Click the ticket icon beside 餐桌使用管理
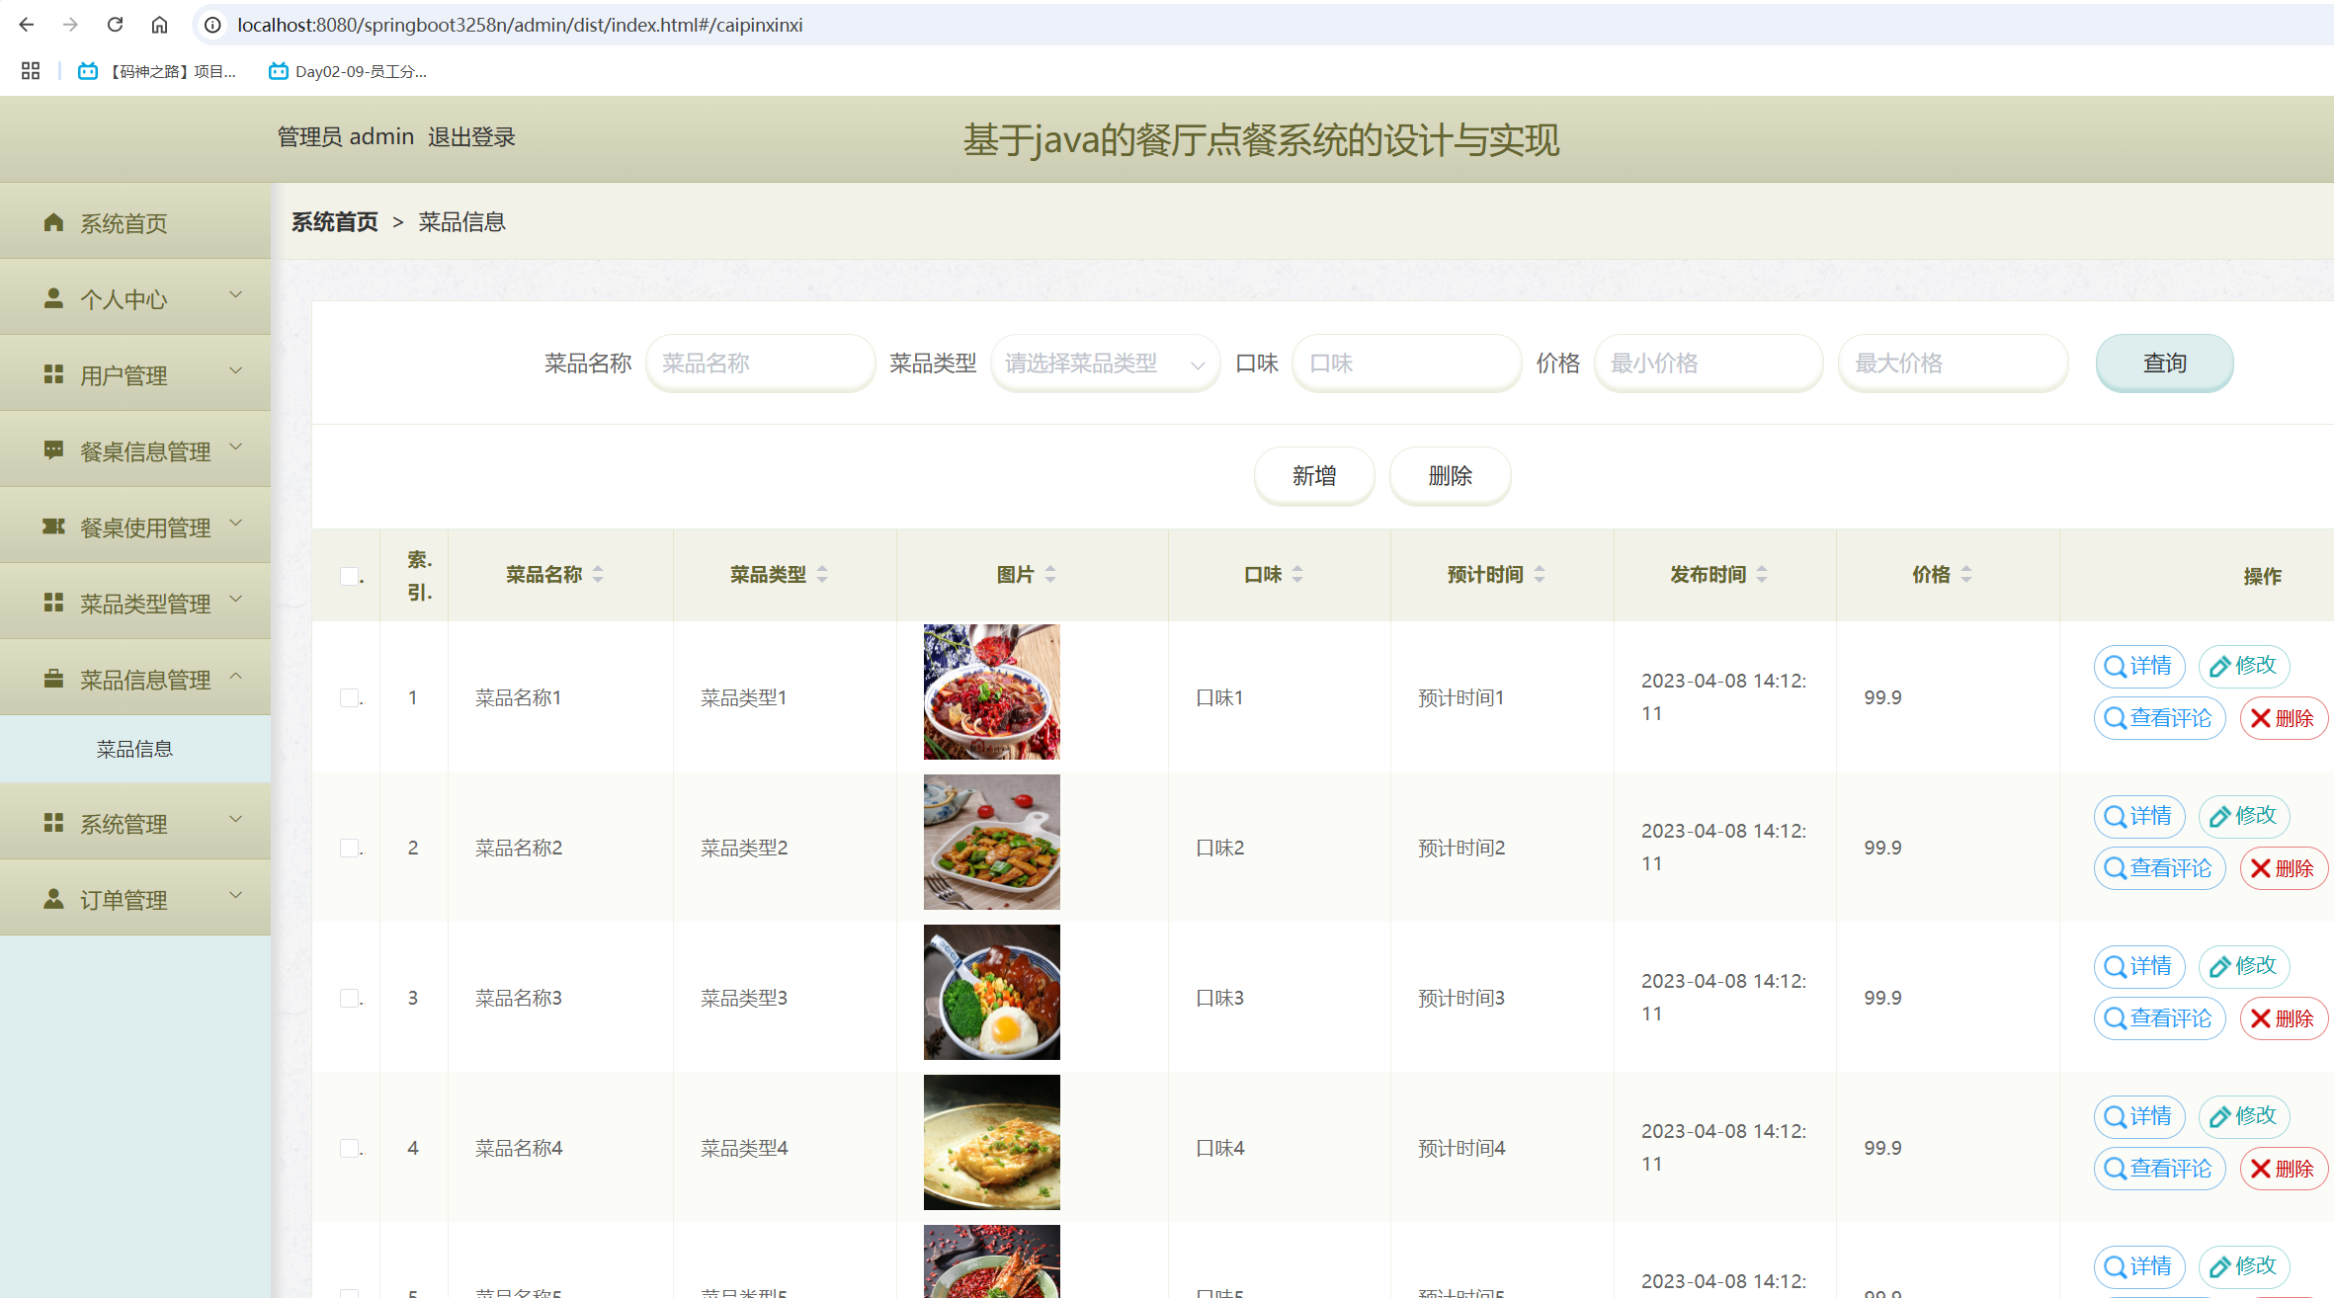 point(53,527)
